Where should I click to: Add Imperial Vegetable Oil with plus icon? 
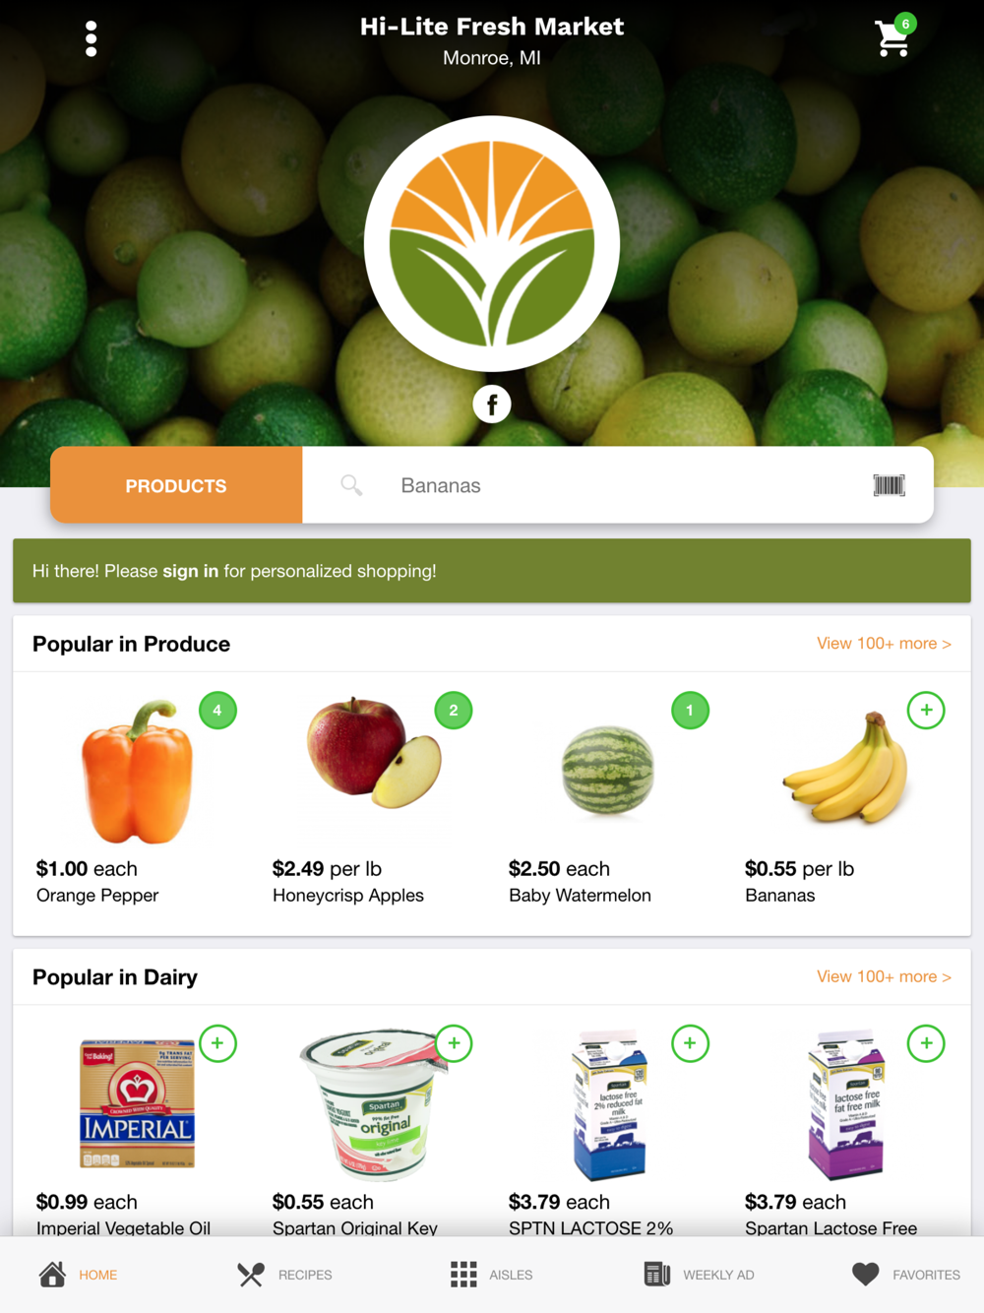tap(217, 1043)
